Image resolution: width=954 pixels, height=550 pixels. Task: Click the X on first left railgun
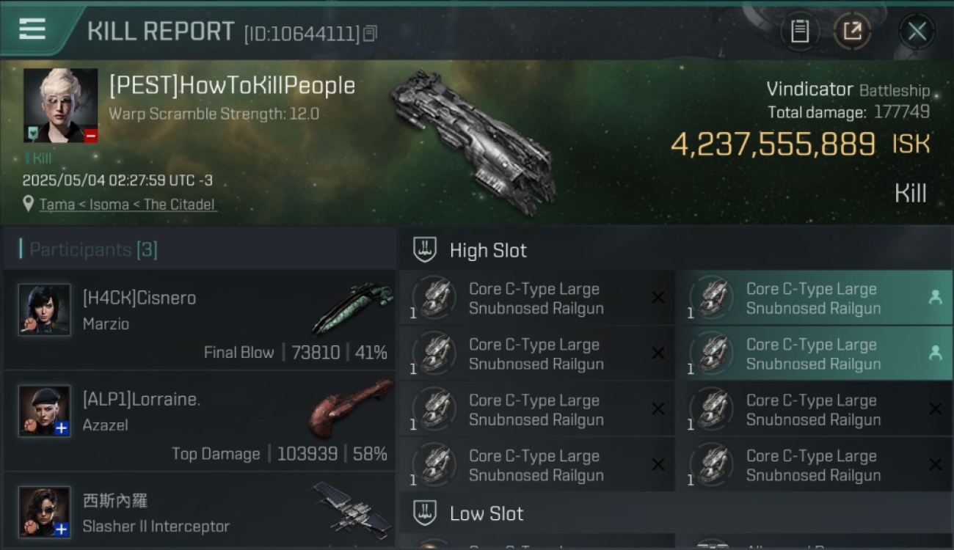(658, 298)
